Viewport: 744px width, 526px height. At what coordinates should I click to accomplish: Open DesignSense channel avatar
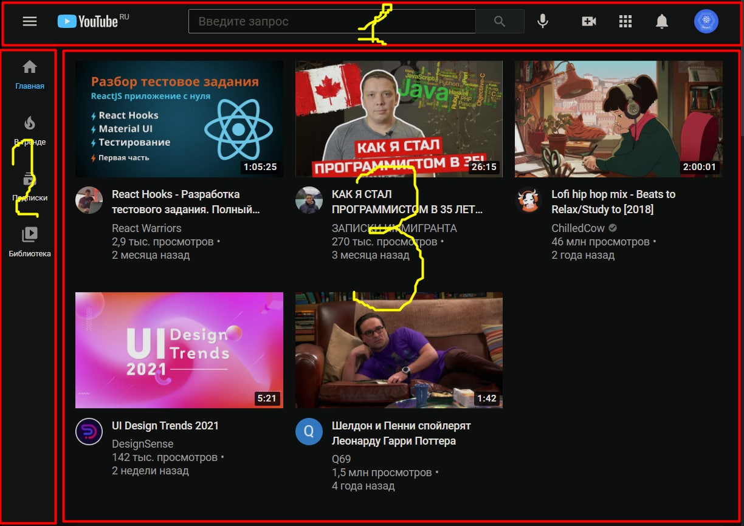[x=89, y=431]
